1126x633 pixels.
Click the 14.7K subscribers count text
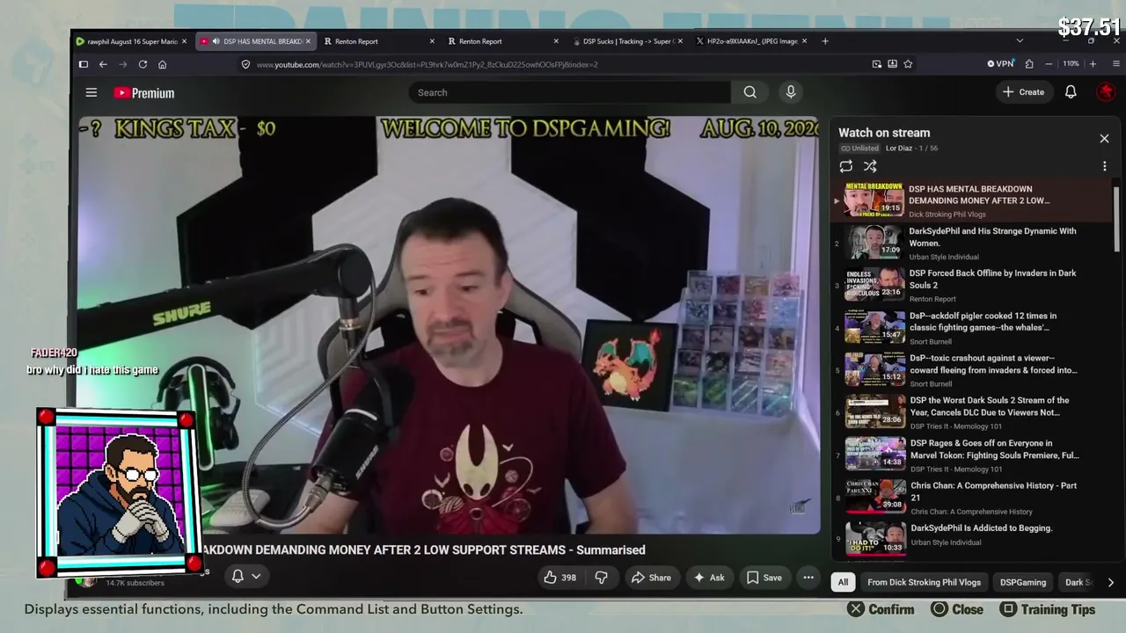point(135,583)
